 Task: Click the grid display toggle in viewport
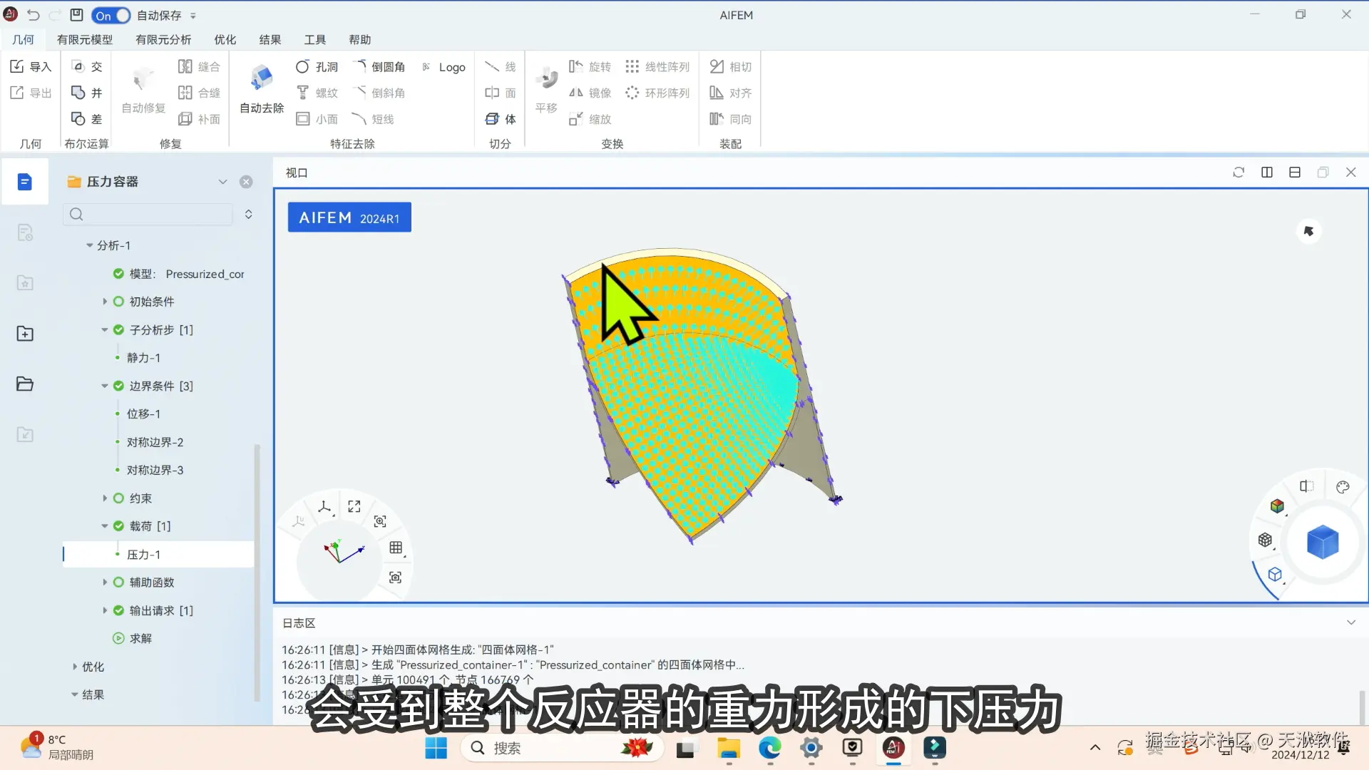(x=396, y=548)
